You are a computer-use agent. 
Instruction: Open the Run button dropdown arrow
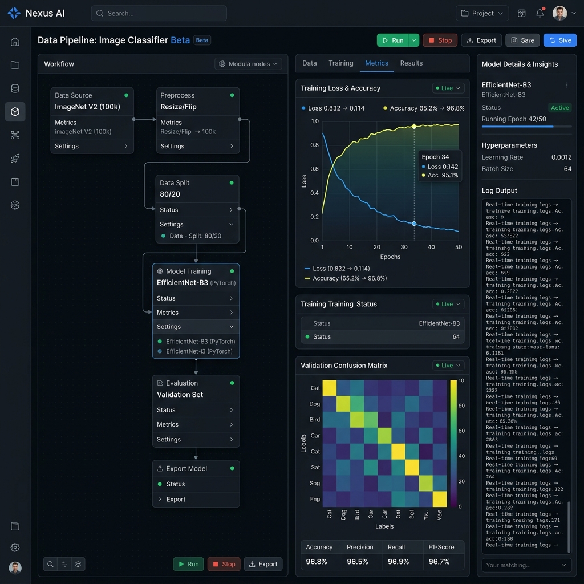(413, 40)
